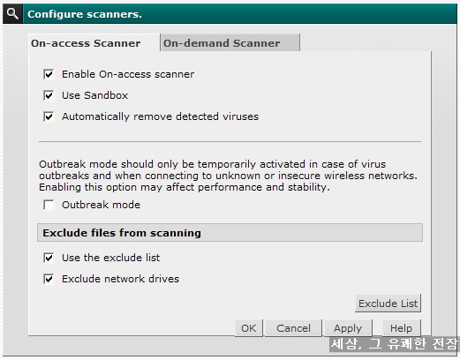Enable the Outbreak mode checkbox

[49, 205]
